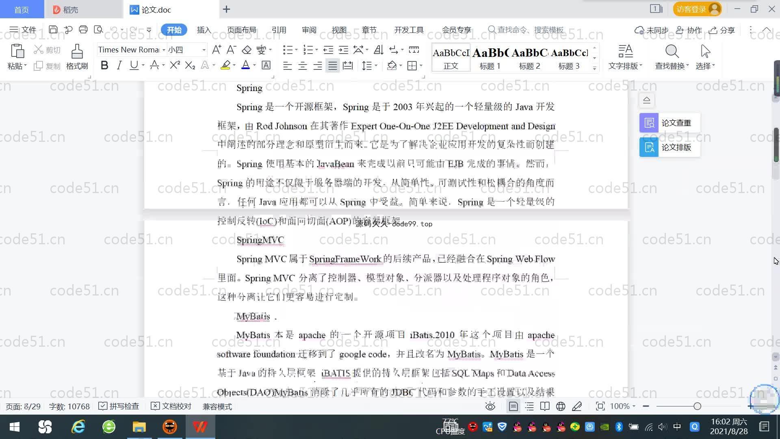Expand the styles gallery
Viewport: 780px width, 439px height.
coord(594,68)
